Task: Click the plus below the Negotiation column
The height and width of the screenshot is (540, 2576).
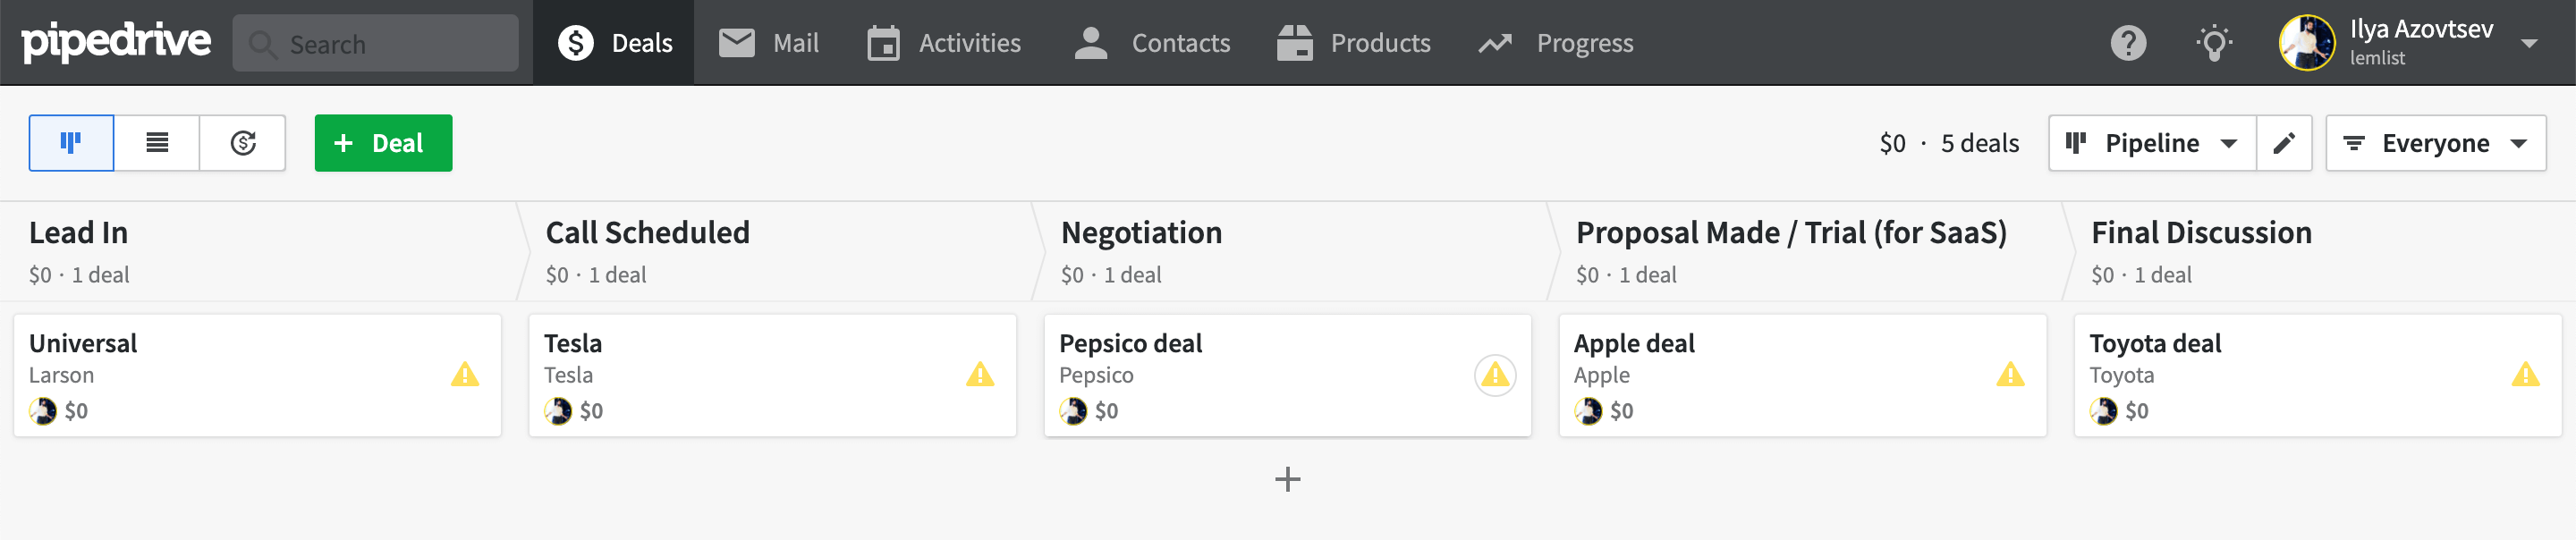Action: click(x=1287, y=480)
